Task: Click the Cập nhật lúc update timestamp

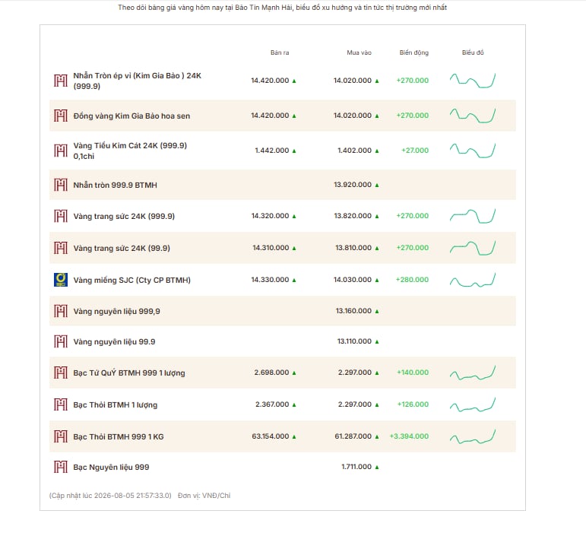Action: coord(110,496)
